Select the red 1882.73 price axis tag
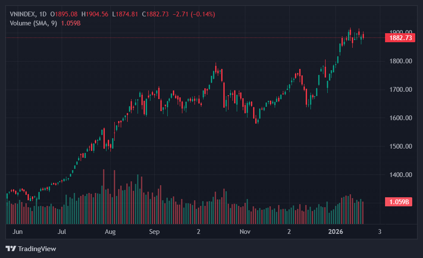The image size is (423, 258). pos(401,38)
